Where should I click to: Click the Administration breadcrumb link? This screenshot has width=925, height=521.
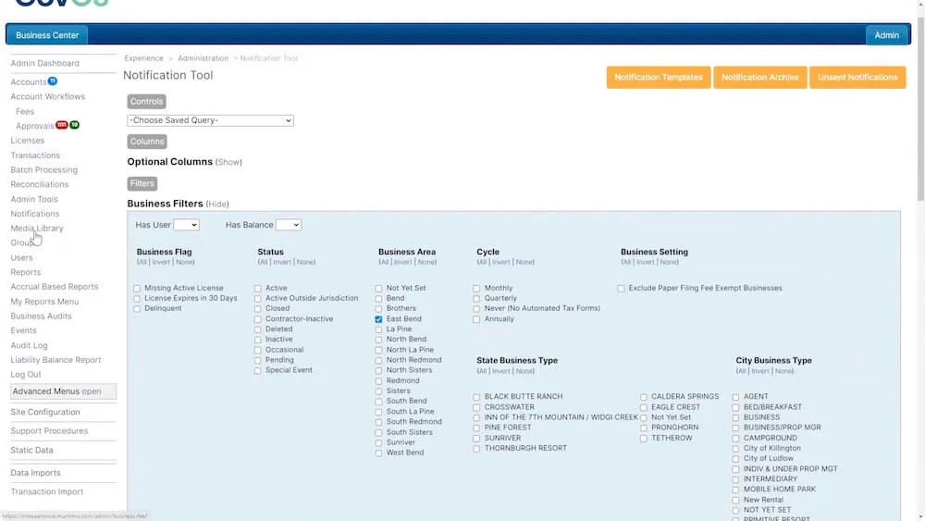point(203,58)
